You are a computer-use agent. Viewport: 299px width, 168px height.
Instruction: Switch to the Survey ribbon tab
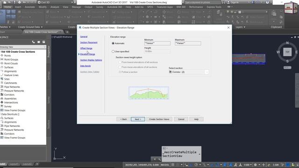(x=100, y=7)
